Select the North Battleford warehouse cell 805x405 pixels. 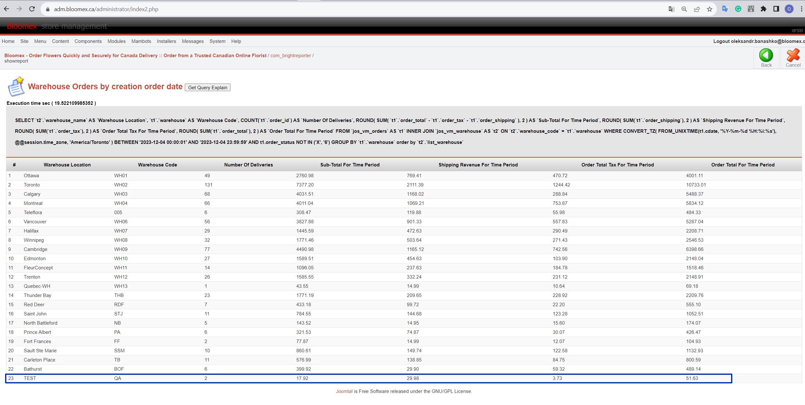coord(41,323)
